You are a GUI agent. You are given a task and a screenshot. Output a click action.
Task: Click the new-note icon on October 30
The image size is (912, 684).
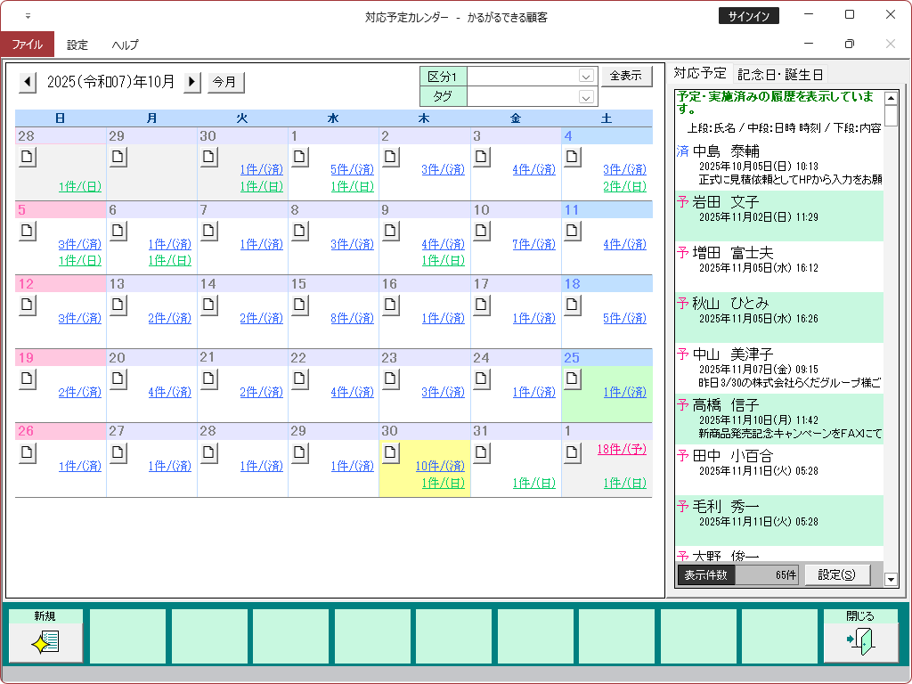391,452
